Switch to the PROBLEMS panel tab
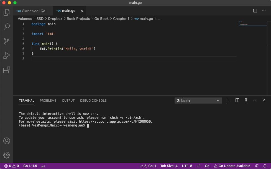Screen dimensions: 271x169 click(48, 101)
